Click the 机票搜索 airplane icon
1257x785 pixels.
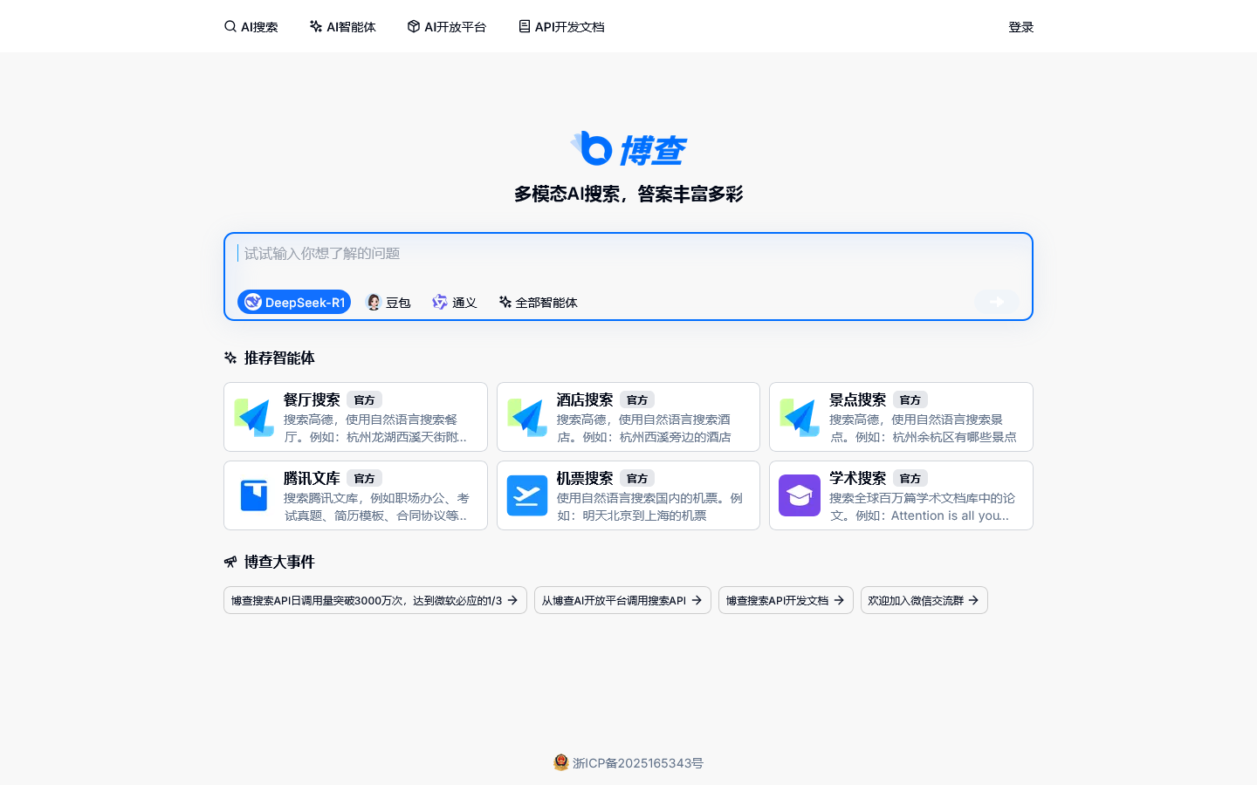[x=527, y=495]
